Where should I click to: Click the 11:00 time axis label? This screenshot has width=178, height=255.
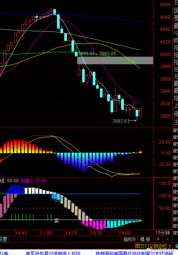point(46,233)
